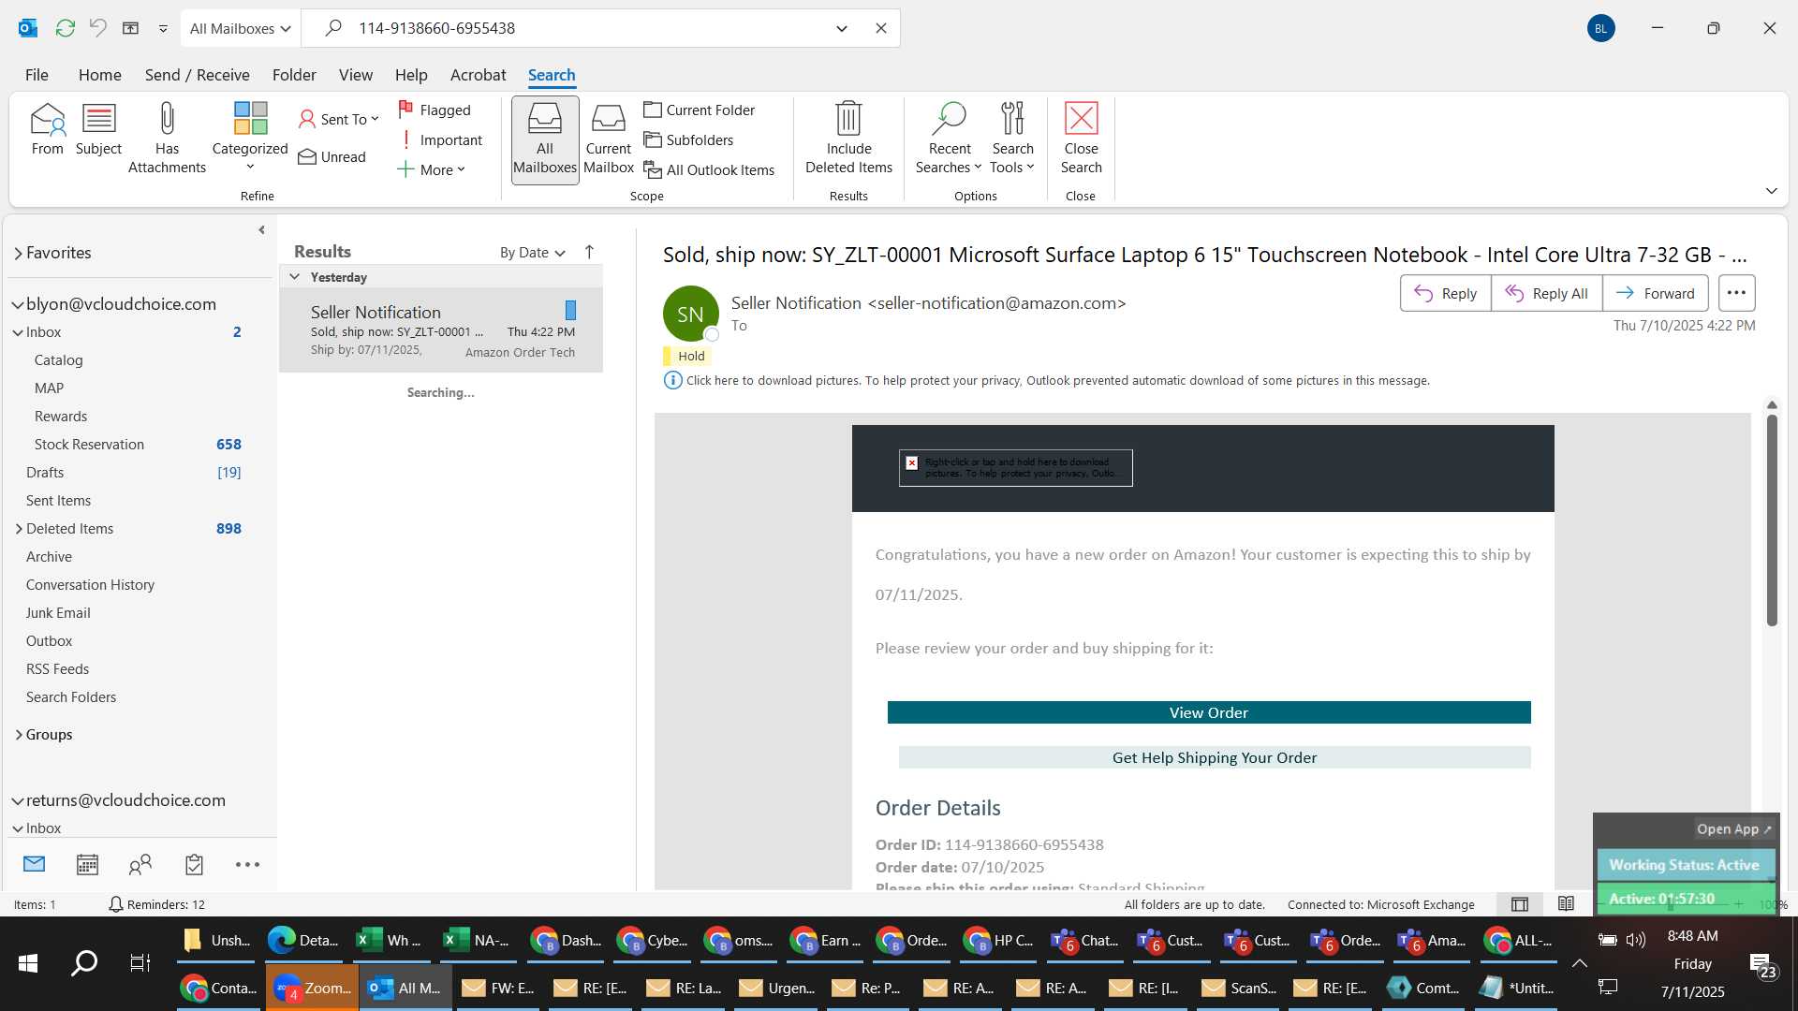Click into the search query field

coord(590,28)
